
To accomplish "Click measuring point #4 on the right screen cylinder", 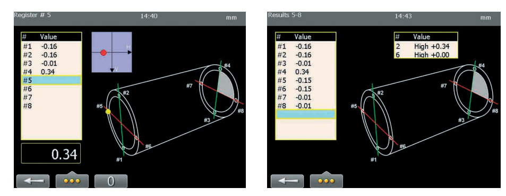I will [x=474, y=69].
